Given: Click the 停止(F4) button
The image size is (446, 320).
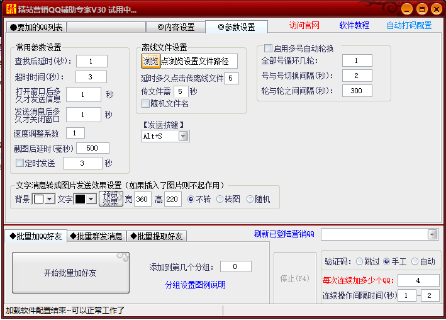Looking at the screenshot, I should [294, 278].
